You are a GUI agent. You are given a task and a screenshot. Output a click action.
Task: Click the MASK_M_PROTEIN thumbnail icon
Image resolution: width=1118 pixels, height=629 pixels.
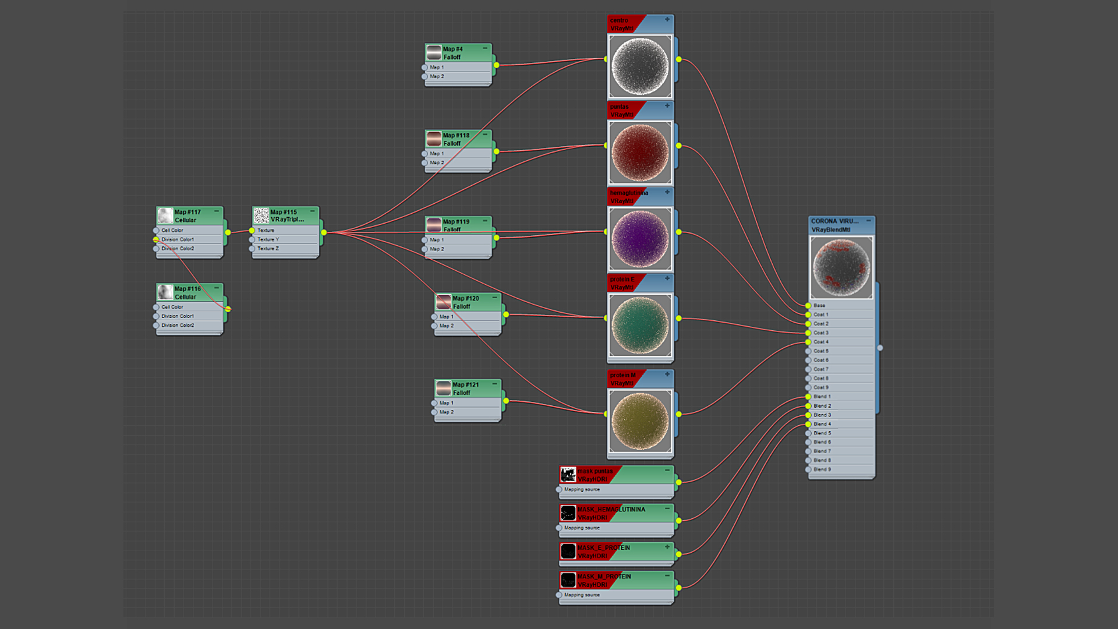[568, 580]
